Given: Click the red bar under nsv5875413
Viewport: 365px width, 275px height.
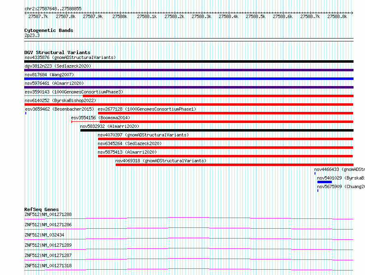Looking at the screenshot, I should pos(225,156).
